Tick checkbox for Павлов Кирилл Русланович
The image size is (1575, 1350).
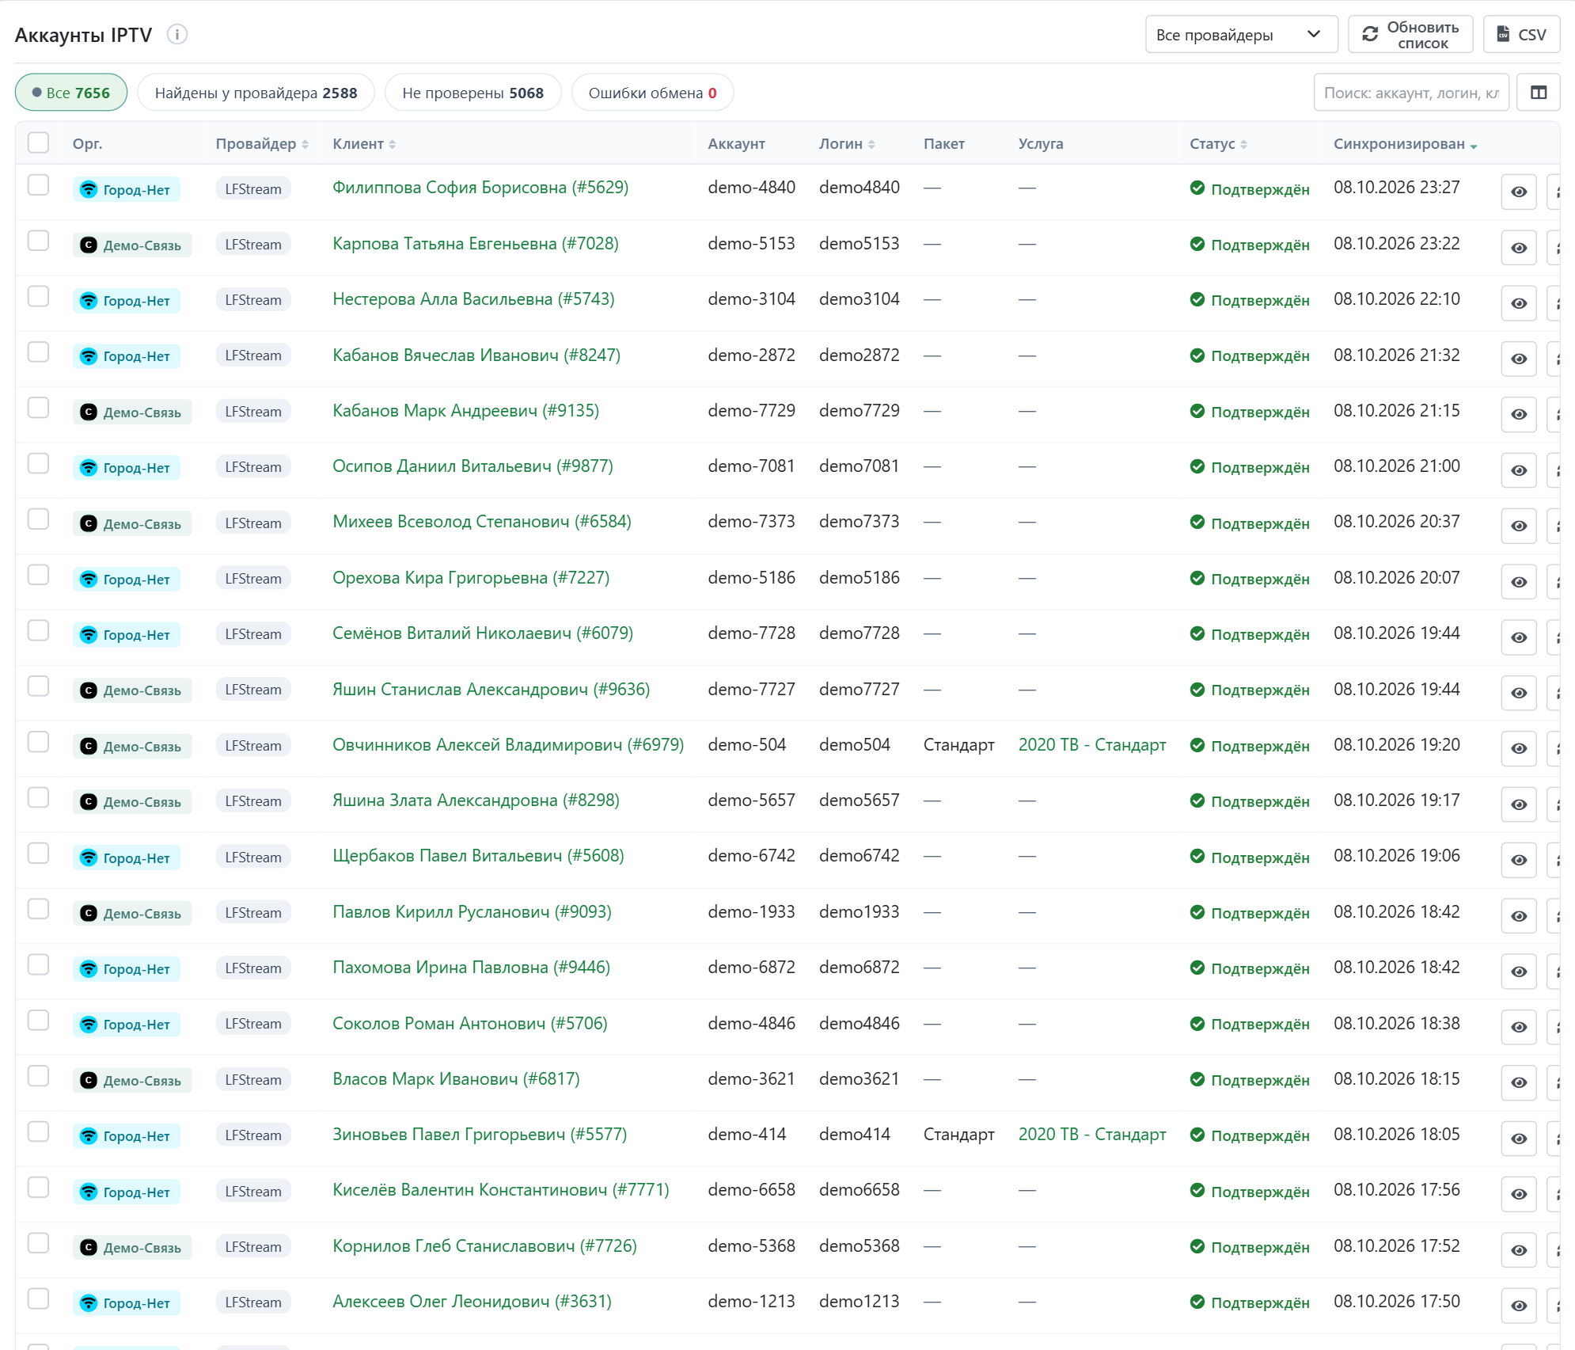pos(38,909)
